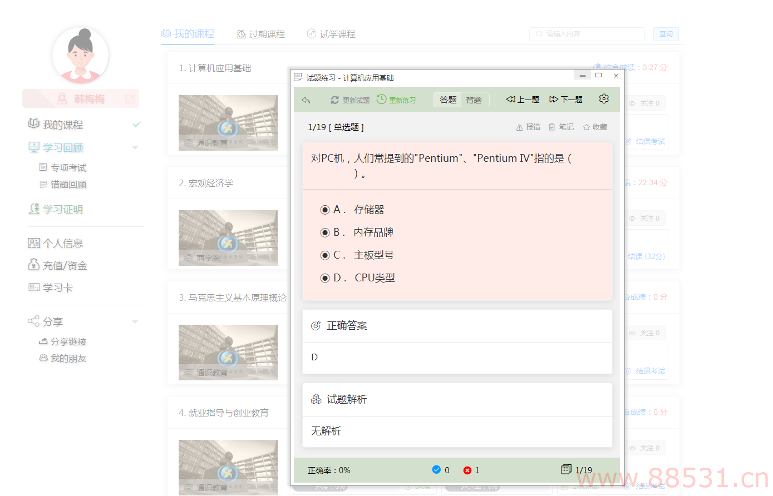
Task: Open 错题回顾 in sidebar
Action: 63,185
